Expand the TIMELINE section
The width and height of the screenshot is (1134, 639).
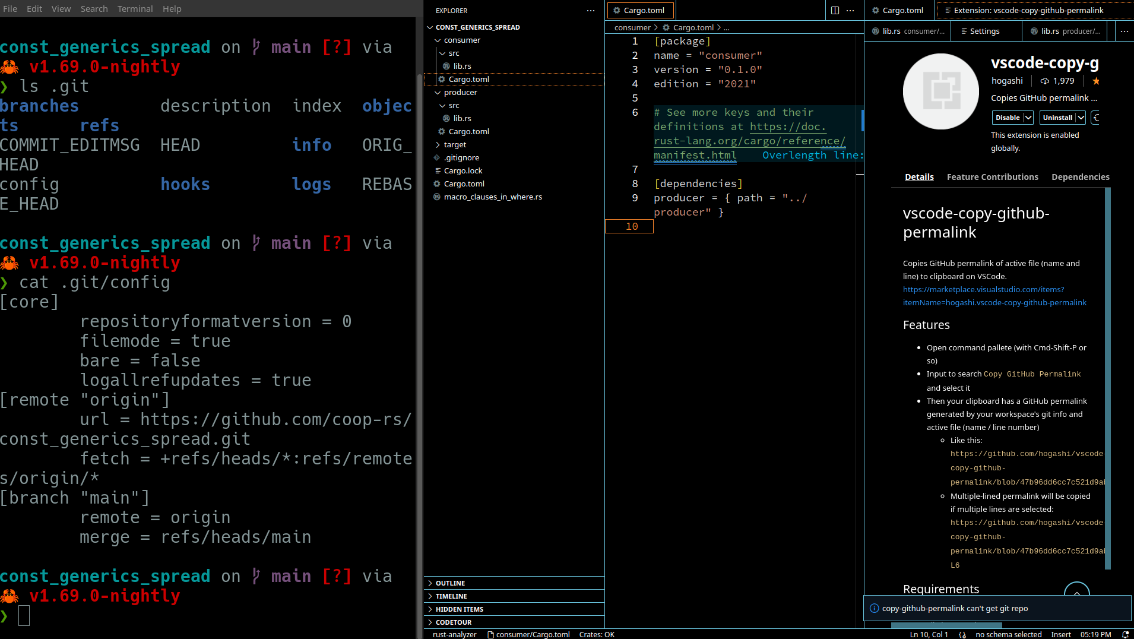click(x=514, y=596)
